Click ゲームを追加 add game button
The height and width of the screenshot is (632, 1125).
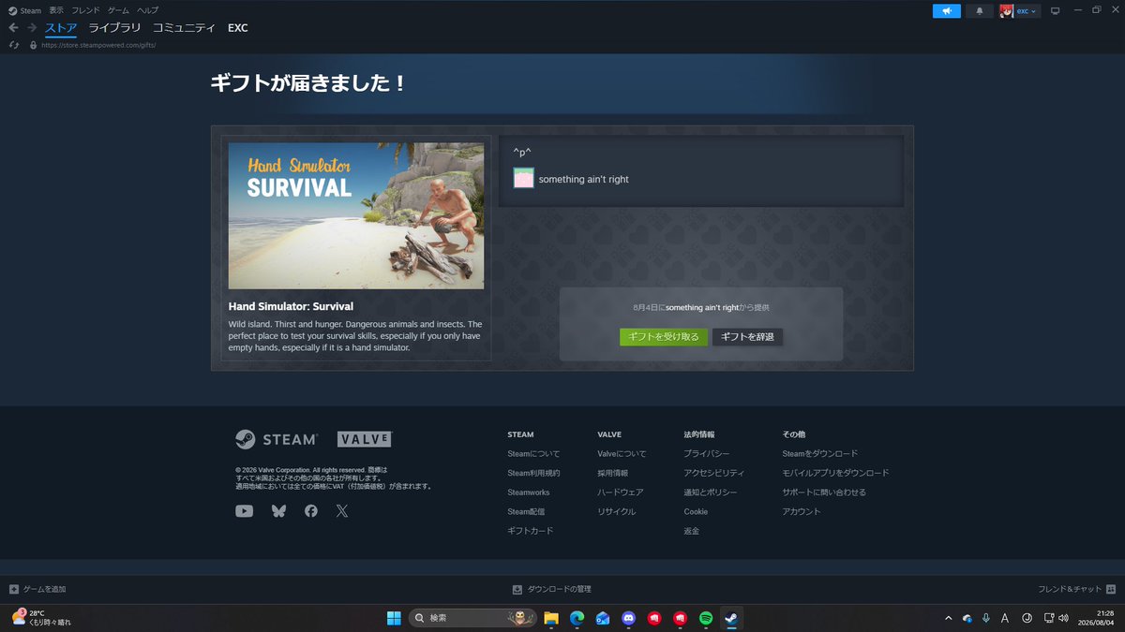[37, 589]
